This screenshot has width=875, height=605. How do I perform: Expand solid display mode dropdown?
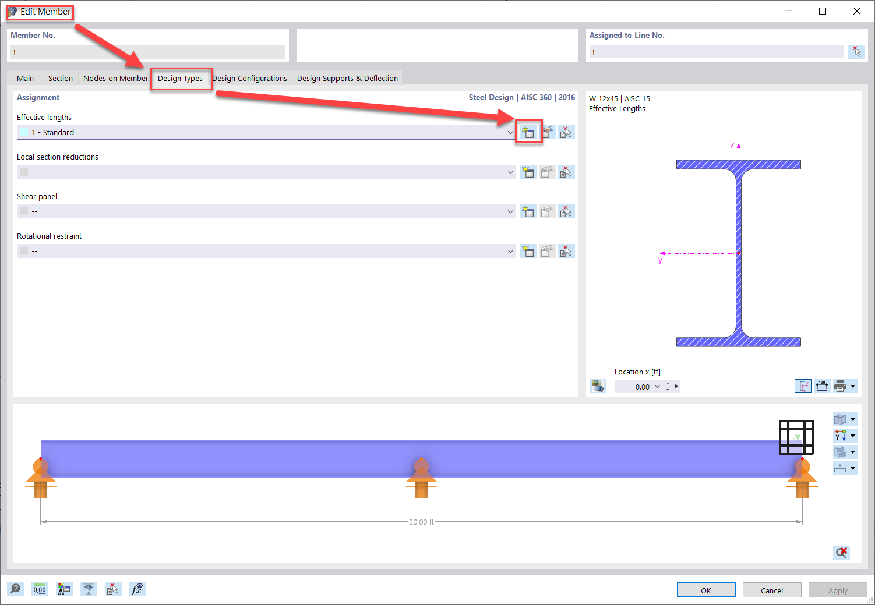(853, 452)
